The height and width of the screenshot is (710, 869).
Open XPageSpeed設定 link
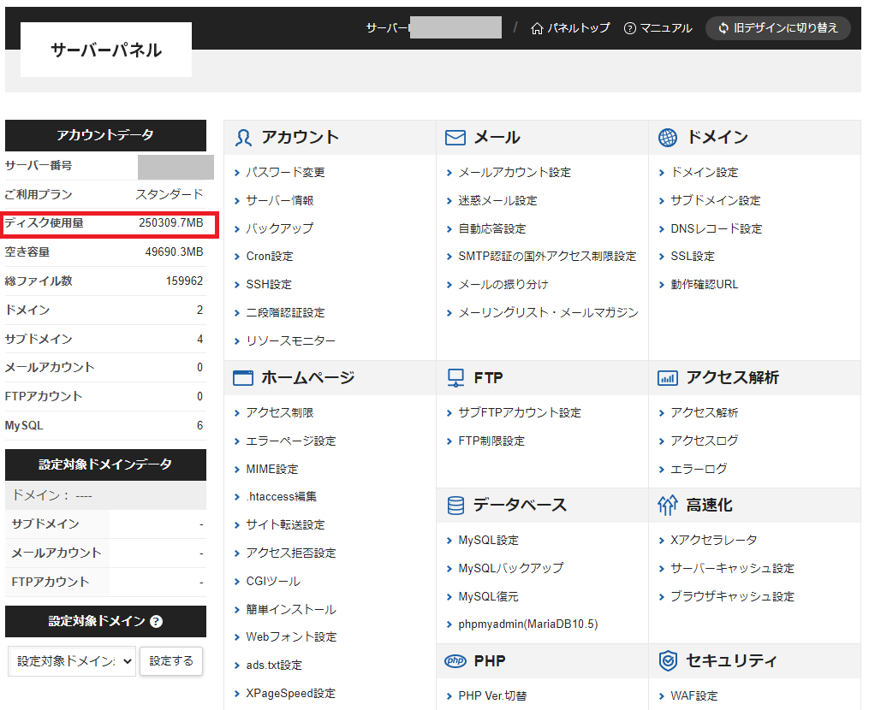(x=290, y=694)
